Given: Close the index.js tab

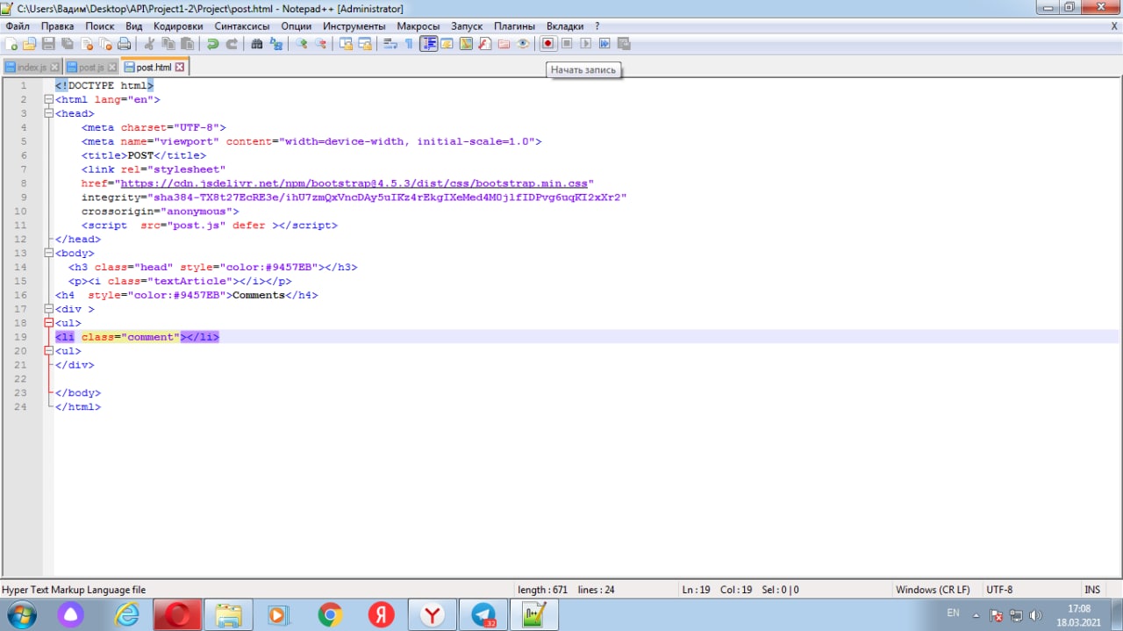Looking at the screenshot, I should 54,68.
